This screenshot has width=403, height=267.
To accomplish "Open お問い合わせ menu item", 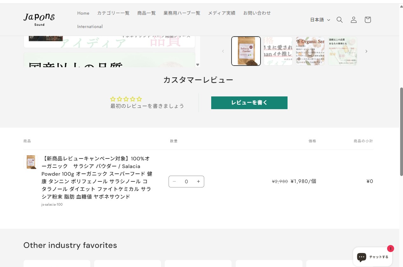I will point(257,13).
